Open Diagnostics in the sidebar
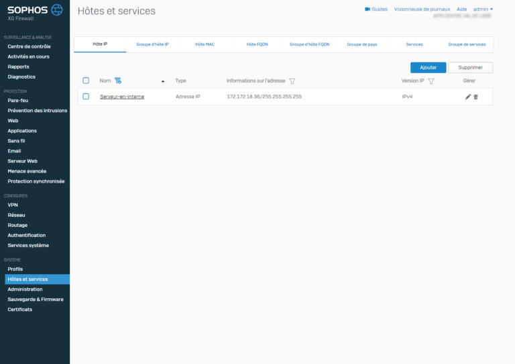The width and height of the screenshot is (515, 364). click(x=21, y=77)
